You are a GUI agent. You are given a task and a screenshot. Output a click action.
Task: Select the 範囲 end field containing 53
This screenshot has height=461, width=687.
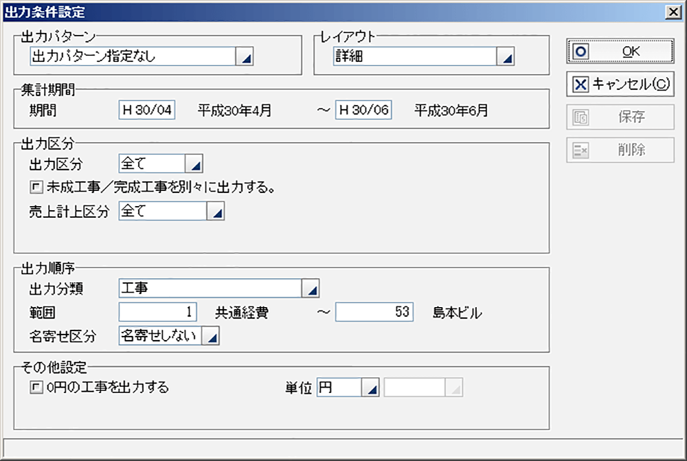pyautogui.click(x=373, y=312)
